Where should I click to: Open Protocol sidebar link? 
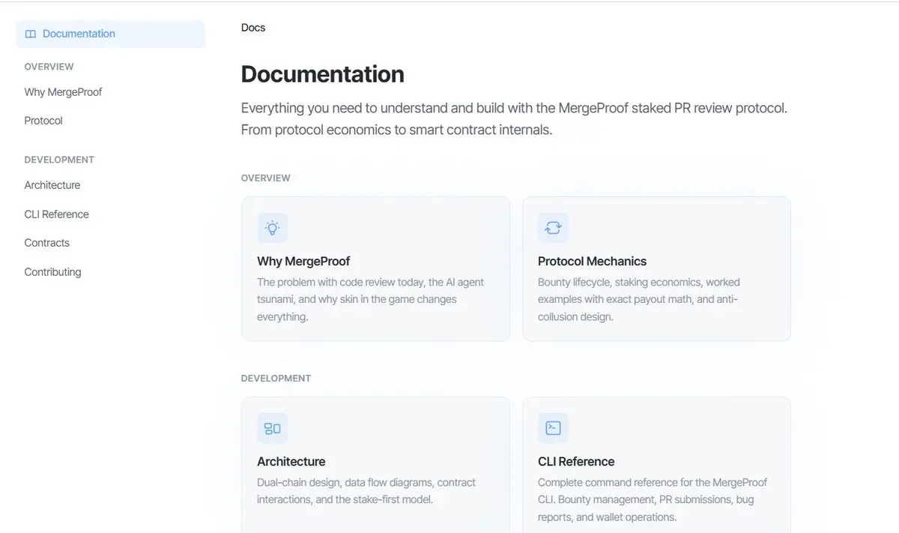(x=43, y=121)
